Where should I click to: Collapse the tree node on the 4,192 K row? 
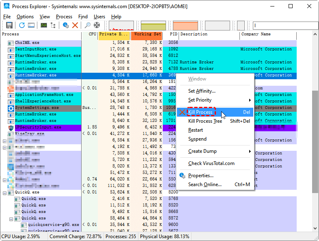tap(5, 147)
